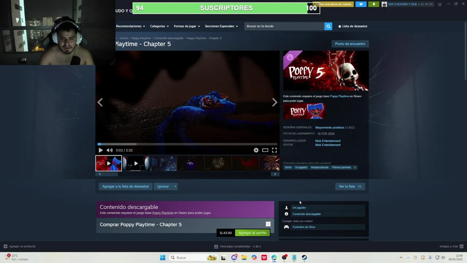Select the Un jugador tag
Screen dimensions: 467x263
point(301,168)
